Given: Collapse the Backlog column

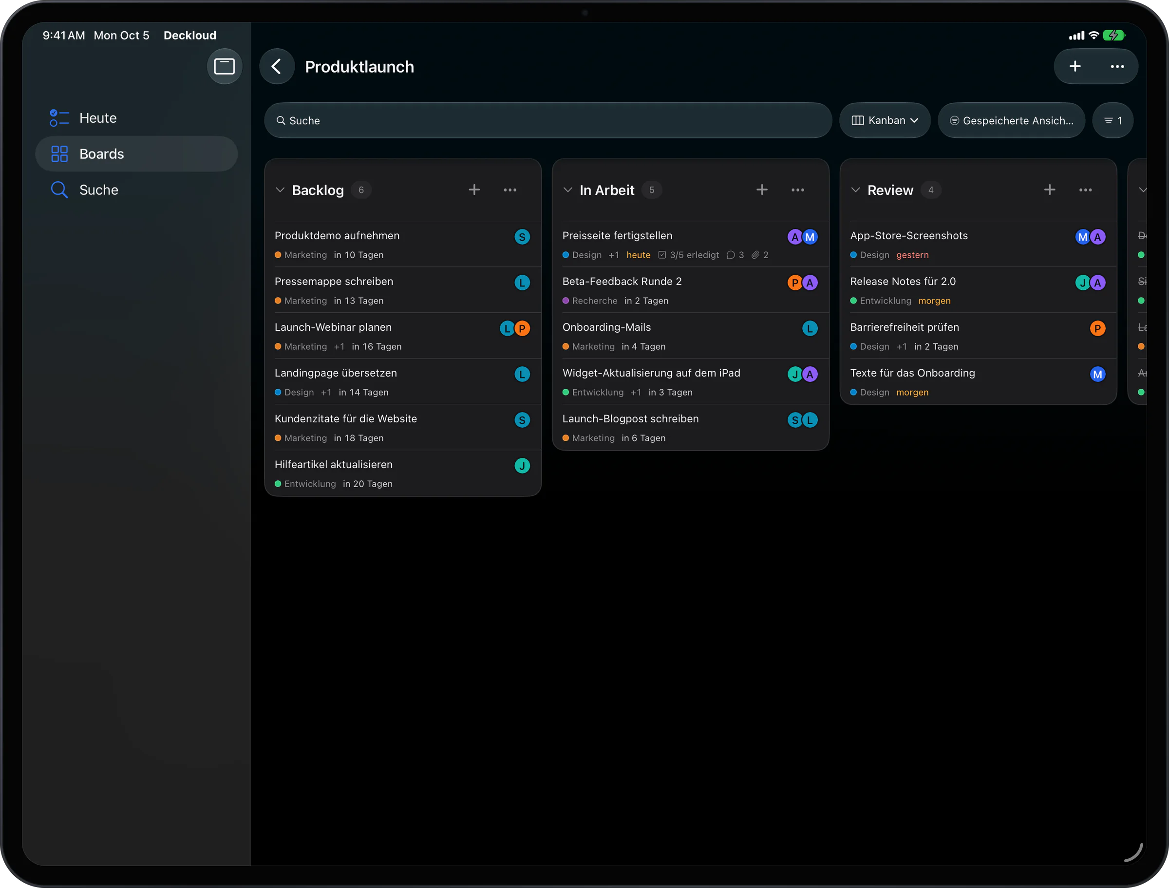Looking at the screenshot, I should pyautogui.click(x=280, y=190).
